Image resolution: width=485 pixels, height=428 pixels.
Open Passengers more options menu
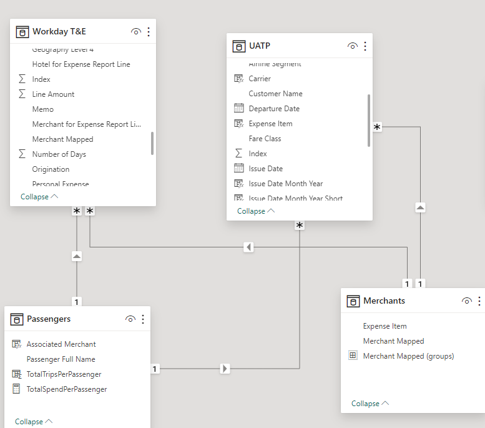143,319
